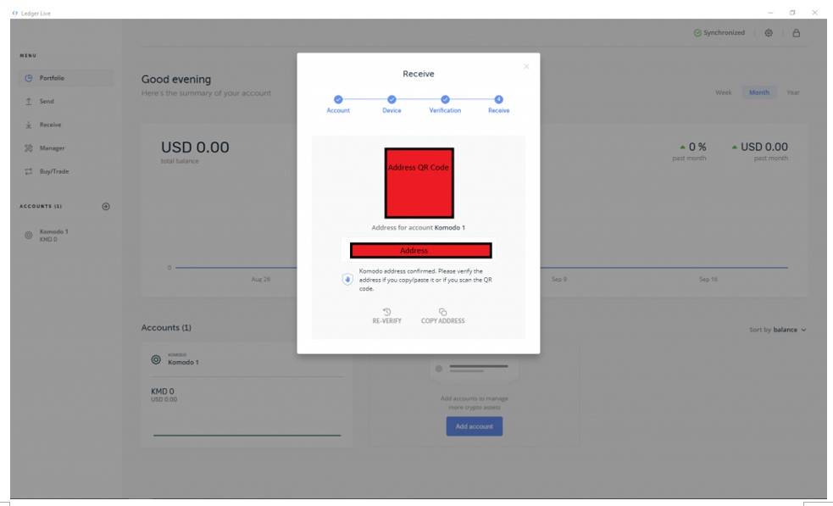Image resolution: width=833 pixels, height=506 pixels.
Task: Click the USD 0.00 total balance
Action: 195,147
